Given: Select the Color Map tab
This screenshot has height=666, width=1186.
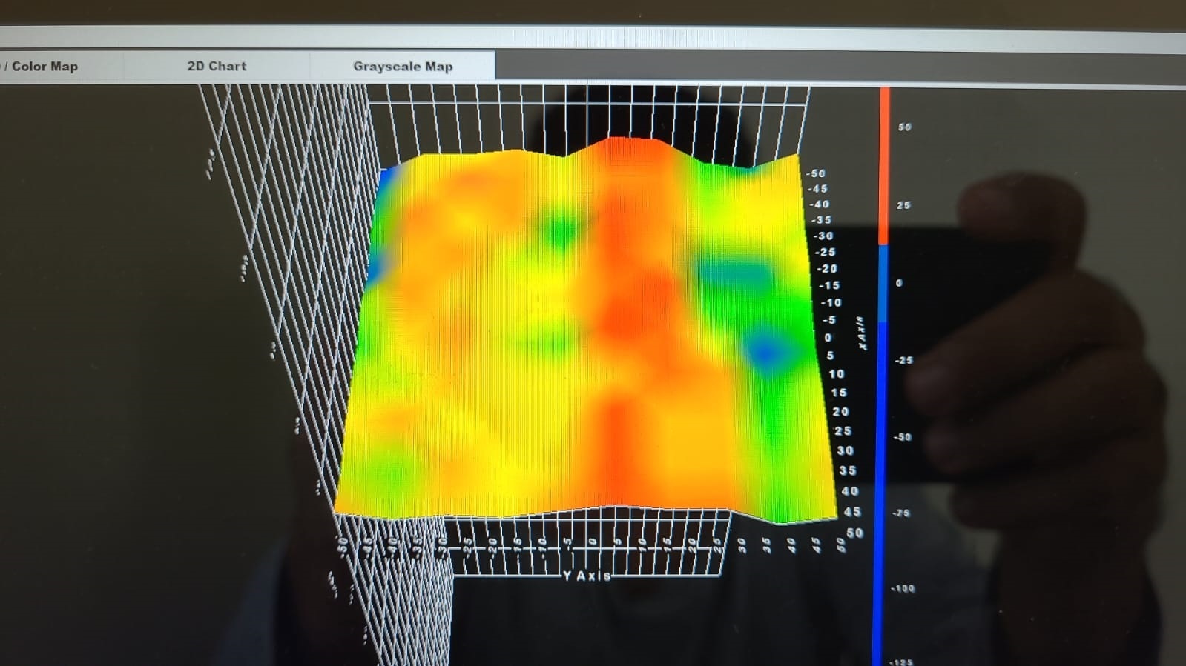Looking at the screenshot, I should 45,66.
